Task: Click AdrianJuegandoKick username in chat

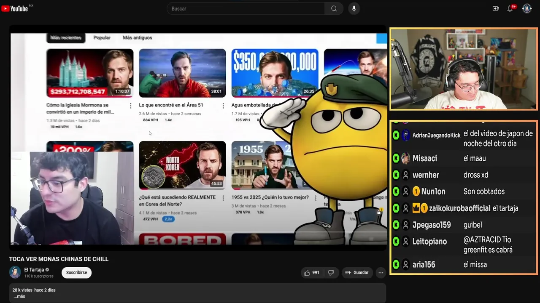Action: (436, 136)
